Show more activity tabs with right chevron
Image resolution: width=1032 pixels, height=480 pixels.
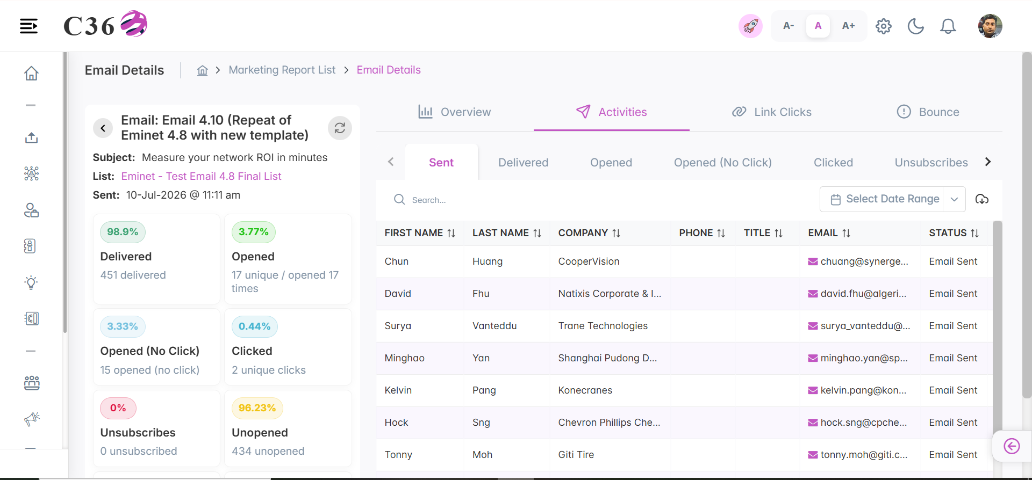[x=987, y=162]
